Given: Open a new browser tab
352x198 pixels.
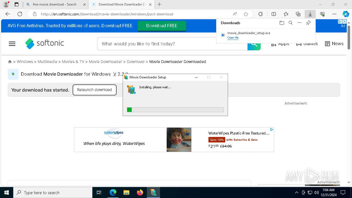Looking at the screenshot, I should [x=159, y=4].
